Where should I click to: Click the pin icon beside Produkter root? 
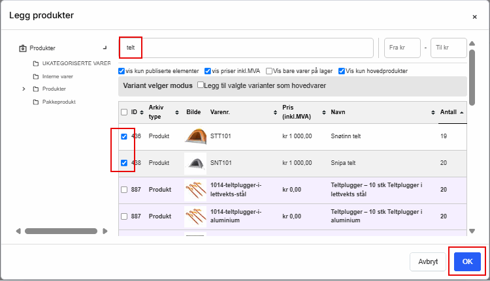[x=105, y=48]
